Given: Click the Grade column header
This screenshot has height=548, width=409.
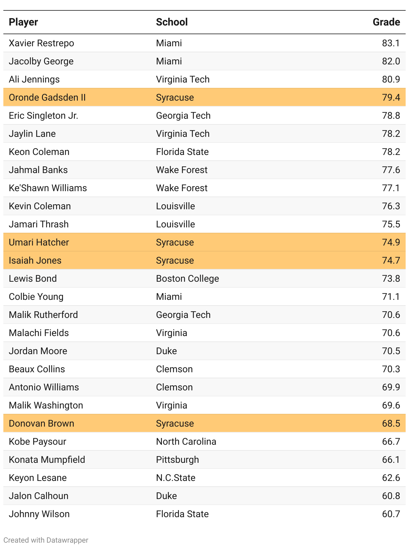Looking at the screenshot, I should (386, 22).
